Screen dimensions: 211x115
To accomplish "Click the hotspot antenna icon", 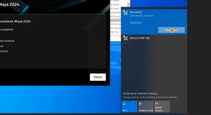I will (156, 104).
